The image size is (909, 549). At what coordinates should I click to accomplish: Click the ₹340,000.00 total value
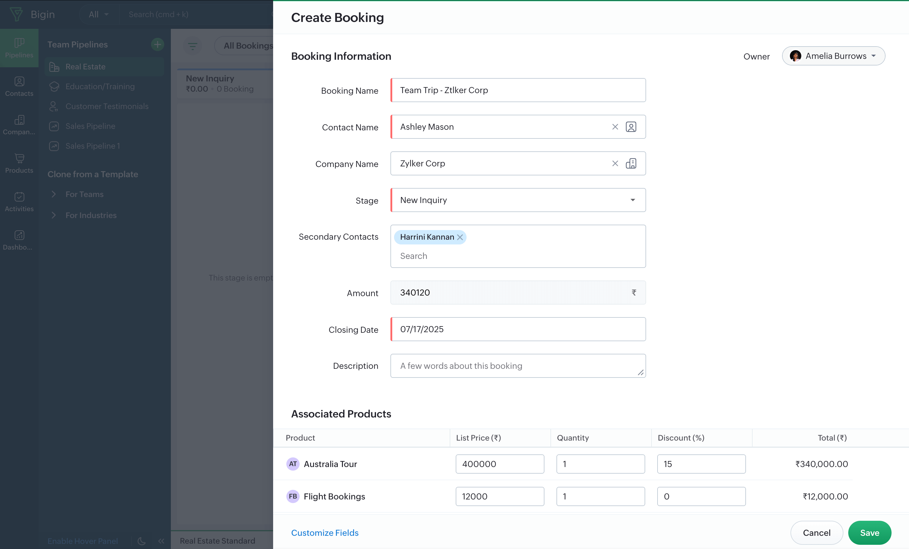[x=821, y=464]
